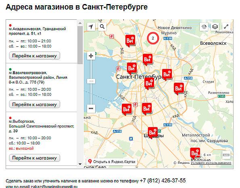Image resolution: width=240 pixels, height=188 pixels.
Task: Click the Металлострой map label
Action: tap(196, 135)
